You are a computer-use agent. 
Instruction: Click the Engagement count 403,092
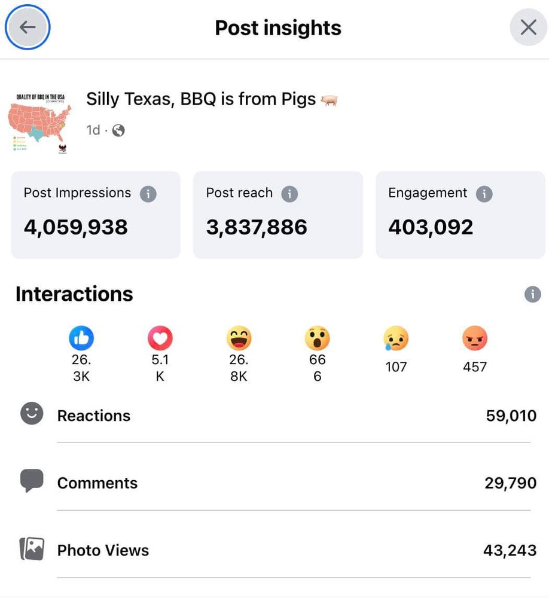[x=431, y=227]
